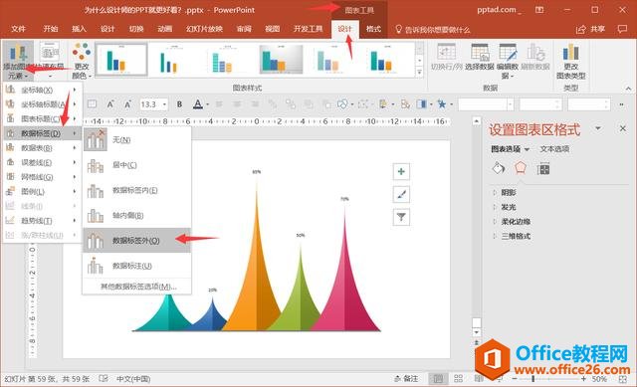This screenshot has height=387, width=637.
Task: Click the increase font size A icon
Action: point(110,104)
